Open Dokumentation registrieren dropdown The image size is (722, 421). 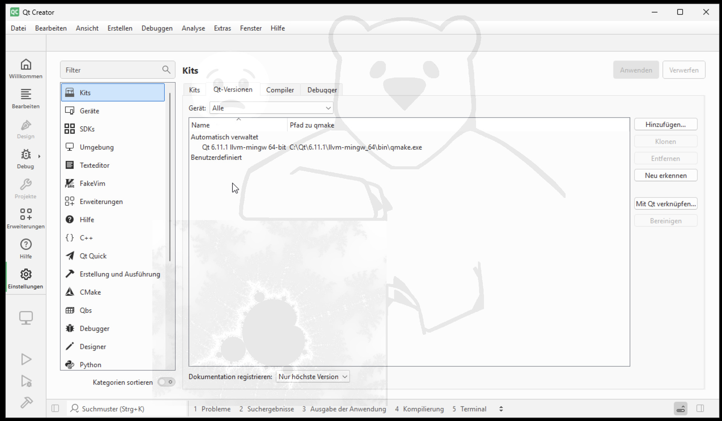(x=312, y=377)
